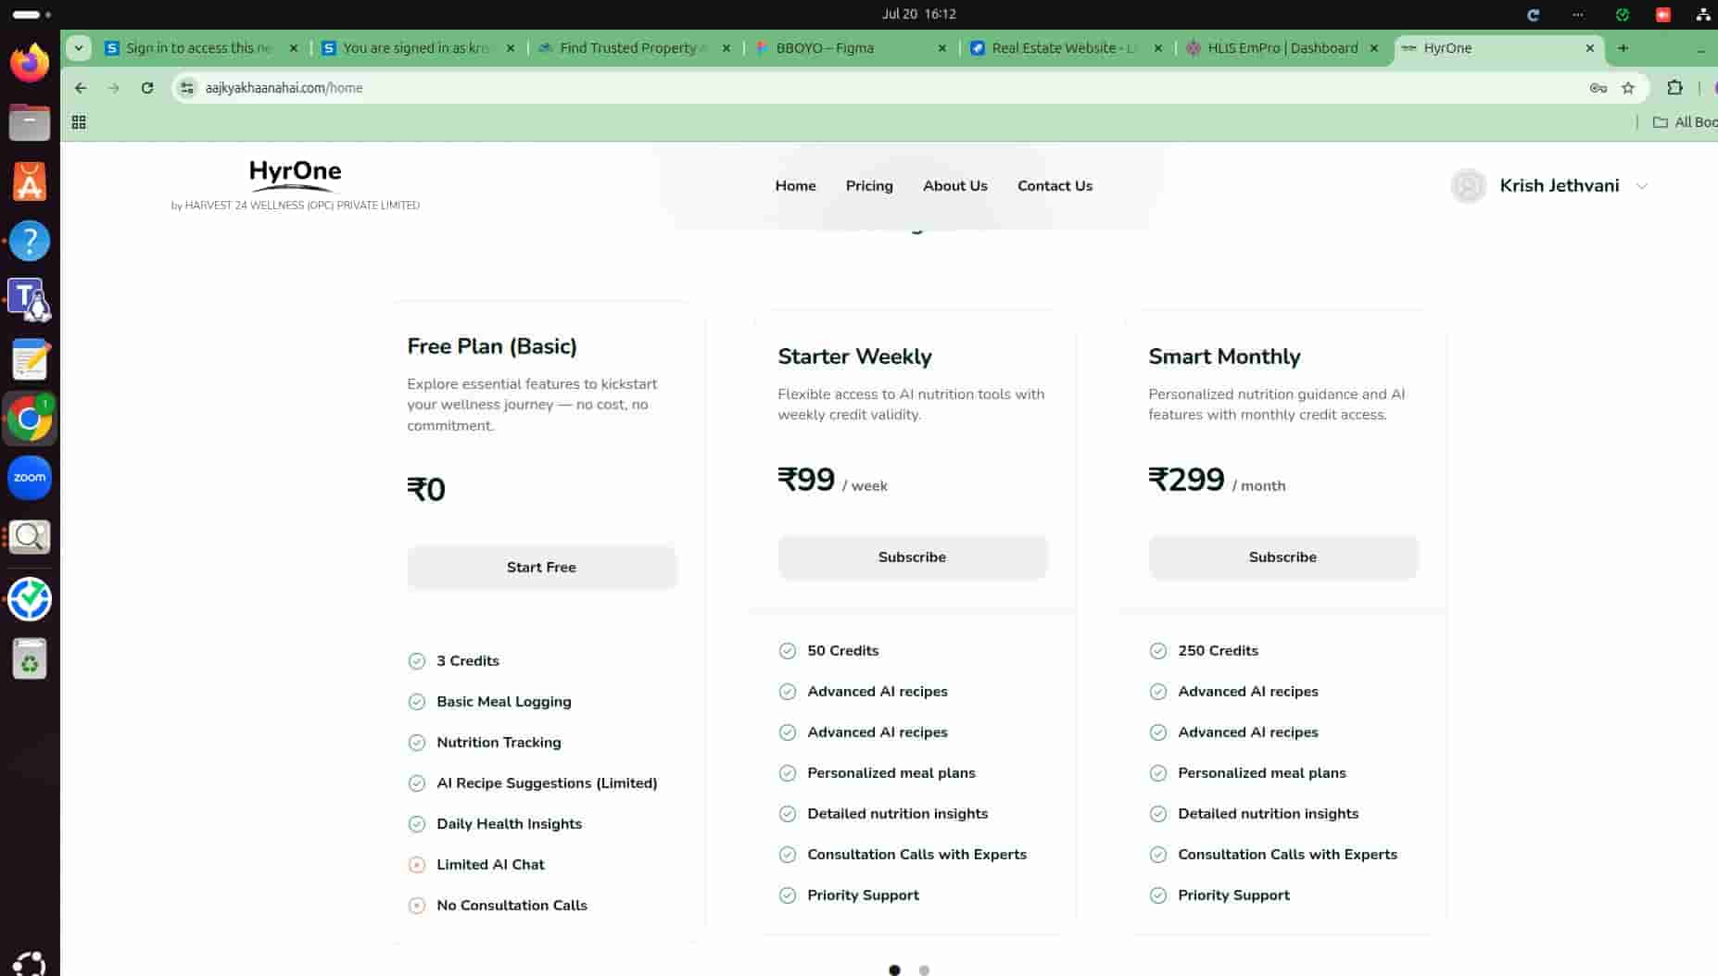Bookmark this page with the star icon
Screen dimensions: 1718x976
1628,88
